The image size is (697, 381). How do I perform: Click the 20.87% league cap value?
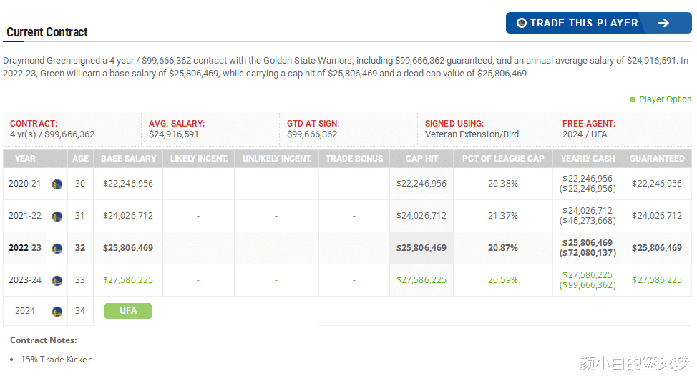coord(503,248)
